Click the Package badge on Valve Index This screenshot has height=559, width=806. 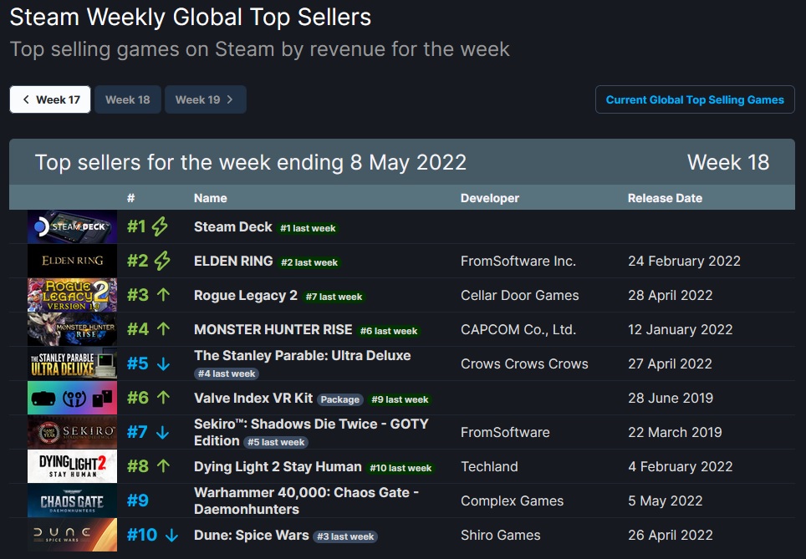(x=339, y=399)
